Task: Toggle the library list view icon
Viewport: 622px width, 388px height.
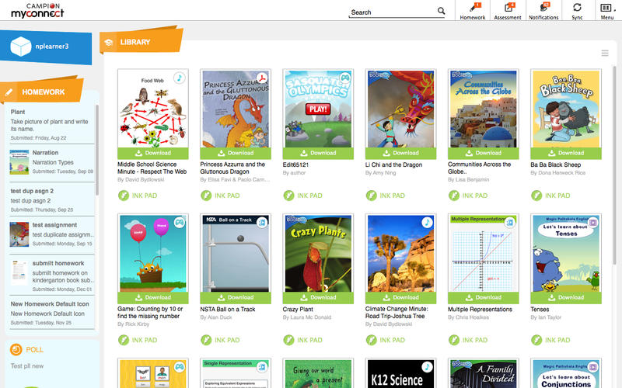Action: (605, 53)
